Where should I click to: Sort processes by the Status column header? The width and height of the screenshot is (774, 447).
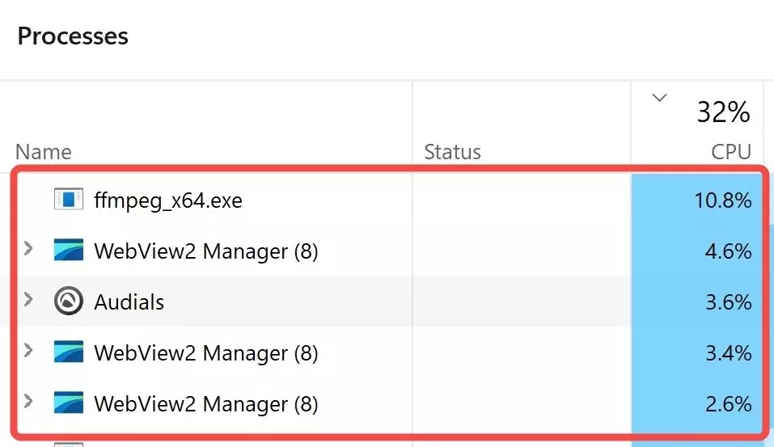452,152
